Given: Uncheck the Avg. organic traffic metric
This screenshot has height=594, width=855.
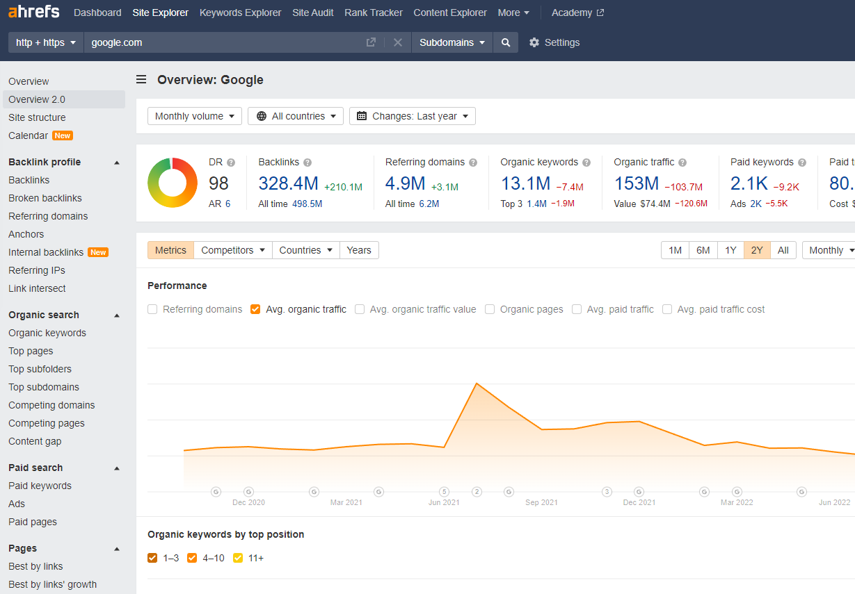Looking at the screenshot, I should pos(255,309).
